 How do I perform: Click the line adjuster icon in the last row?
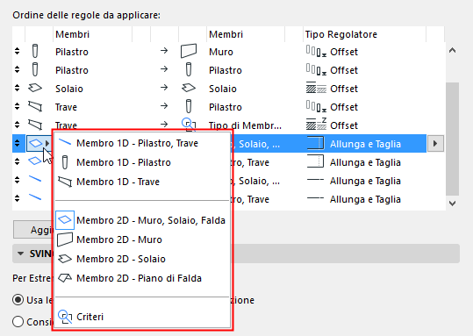pos(315,198)
